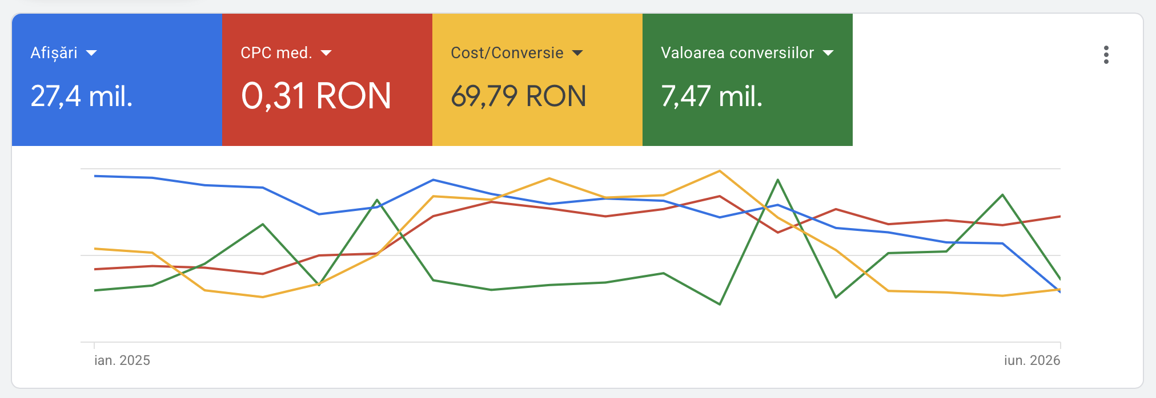
Task: Click the Afișări metric label
Action: click(x=54, y=53)
